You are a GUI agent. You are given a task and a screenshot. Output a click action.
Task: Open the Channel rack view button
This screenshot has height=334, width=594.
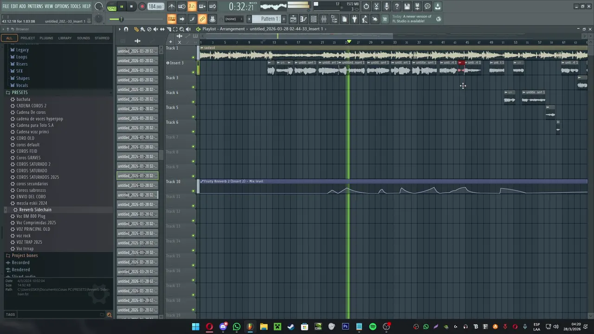coord(313,19)
